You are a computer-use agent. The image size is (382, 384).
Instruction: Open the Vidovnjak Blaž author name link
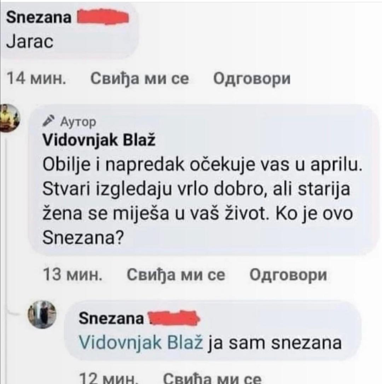click(99, 141)
